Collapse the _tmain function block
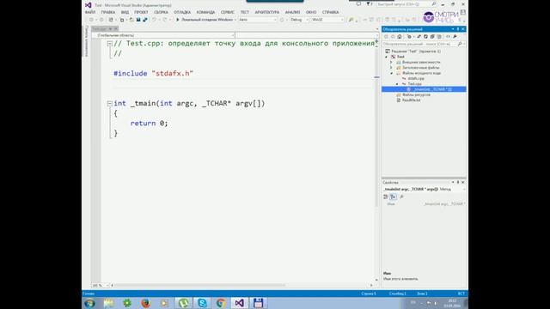 click(x=110, y=103)
